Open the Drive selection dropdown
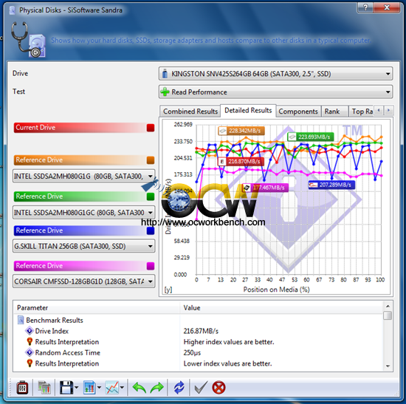Viewport: 406px width, 404px height. (x=275, y=74)
